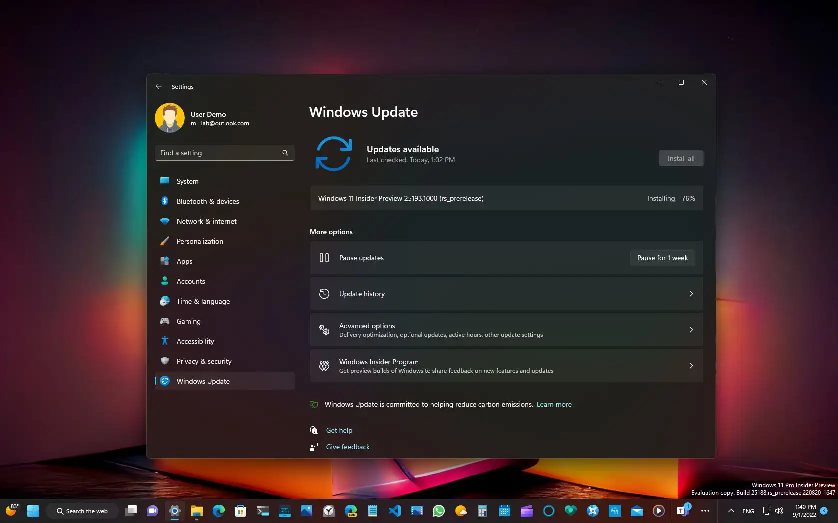838x523 pixels.
Task: Open Time & language category
Action: point(224,301)
